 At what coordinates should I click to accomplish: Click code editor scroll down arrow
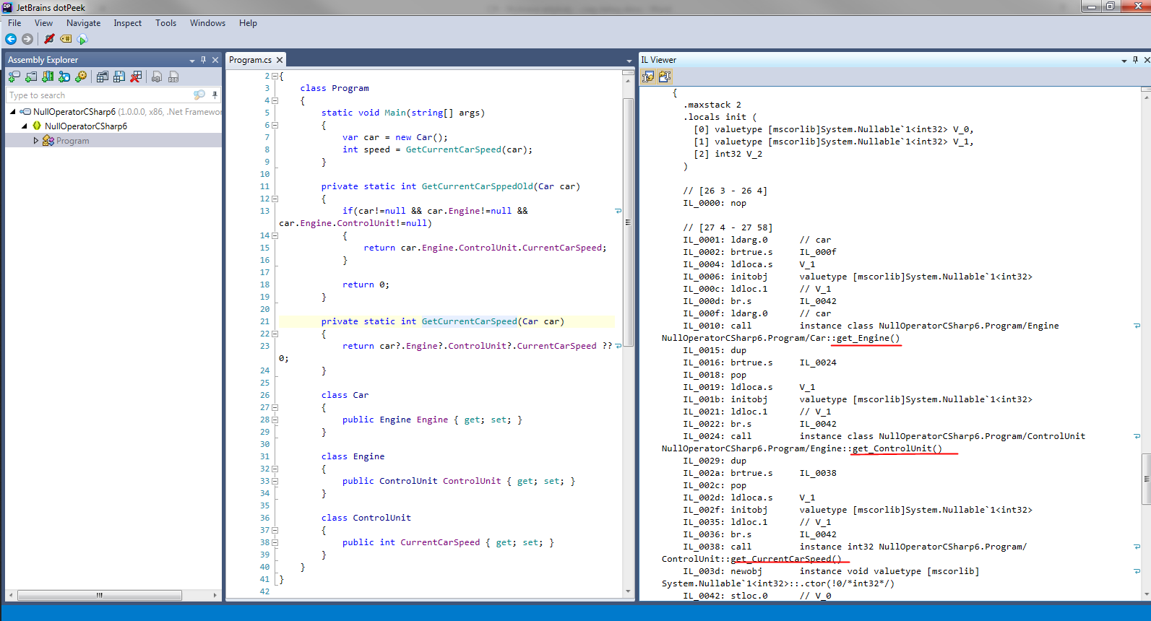[628, 591]
